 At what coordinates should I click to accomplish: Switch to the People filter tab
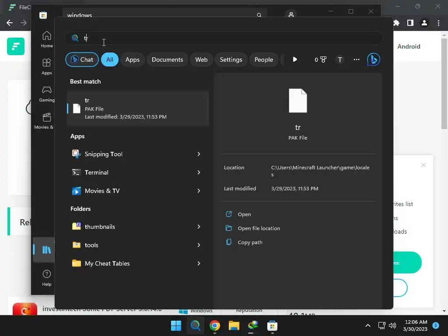[263, 59]
